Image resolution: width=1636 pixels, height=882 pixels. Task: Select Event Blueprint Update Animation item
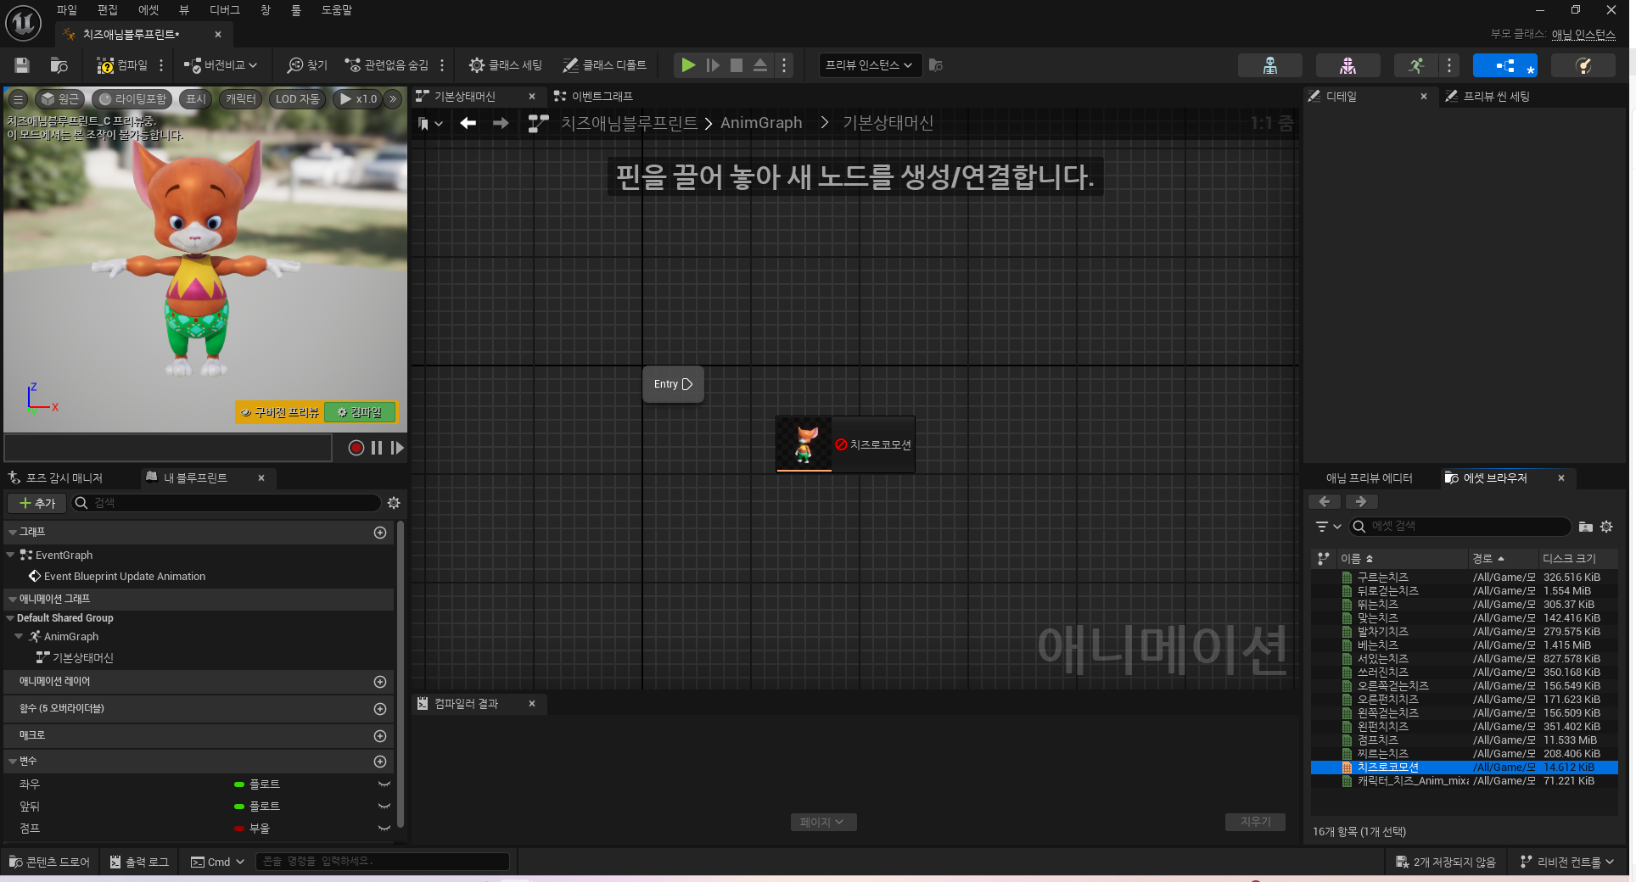click(125, 577)
